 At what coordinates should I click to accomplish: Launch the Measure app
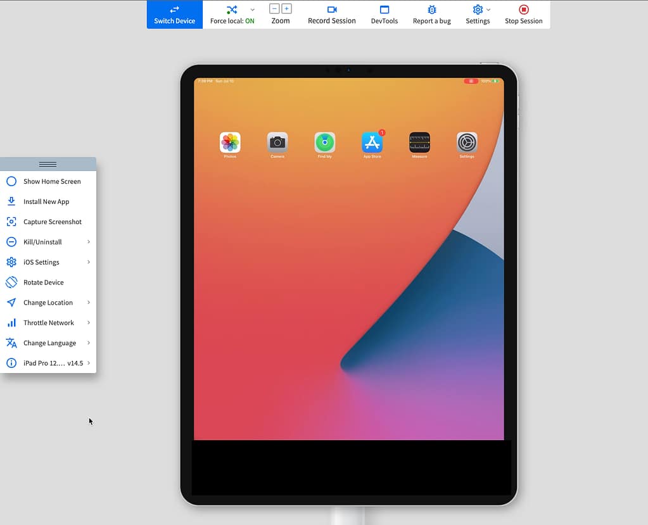(419, 142)
